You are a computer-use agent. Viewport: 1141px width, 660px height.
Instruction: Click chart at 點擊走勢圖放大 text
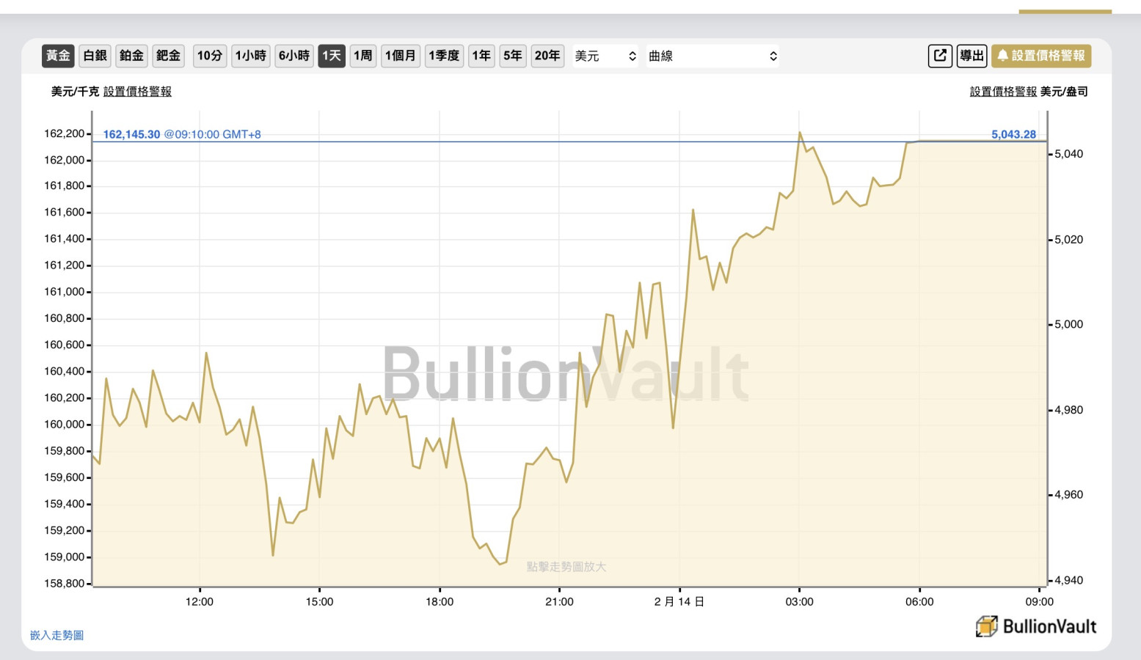point(566,567)
